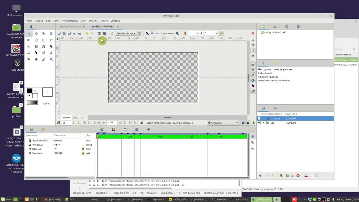Open the Файл menu
The height and width of the screenshot is (202, 359).
[x=29, y=21]
